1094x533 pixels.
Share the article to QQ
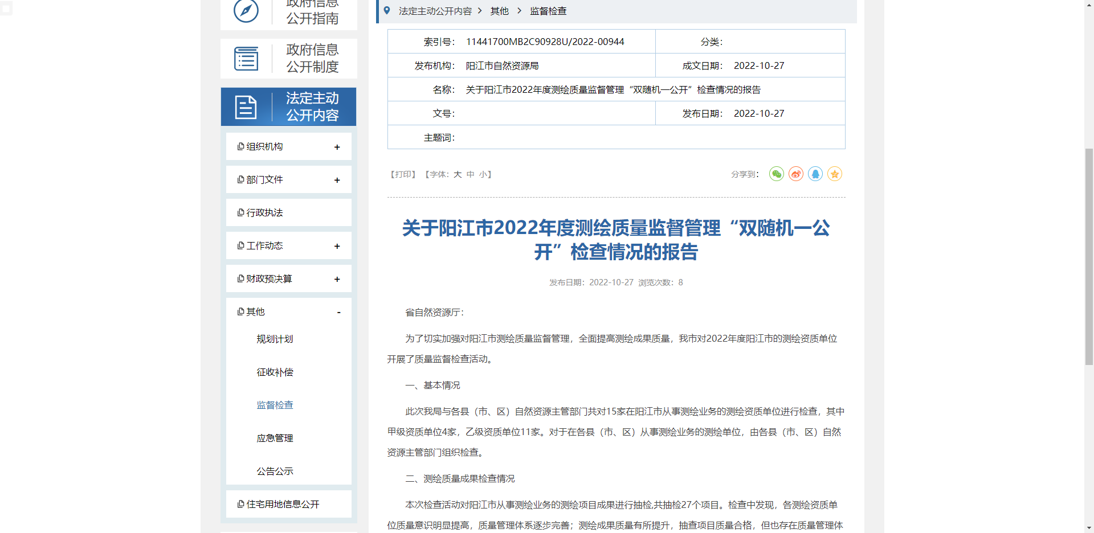pos(815,174)
